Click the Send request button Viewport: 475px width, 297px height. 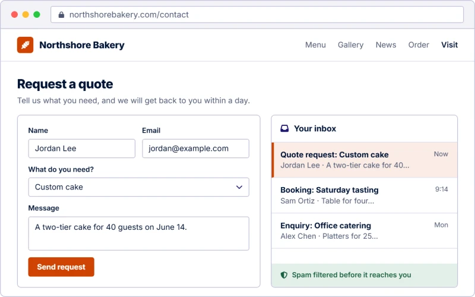pos(61,267)
